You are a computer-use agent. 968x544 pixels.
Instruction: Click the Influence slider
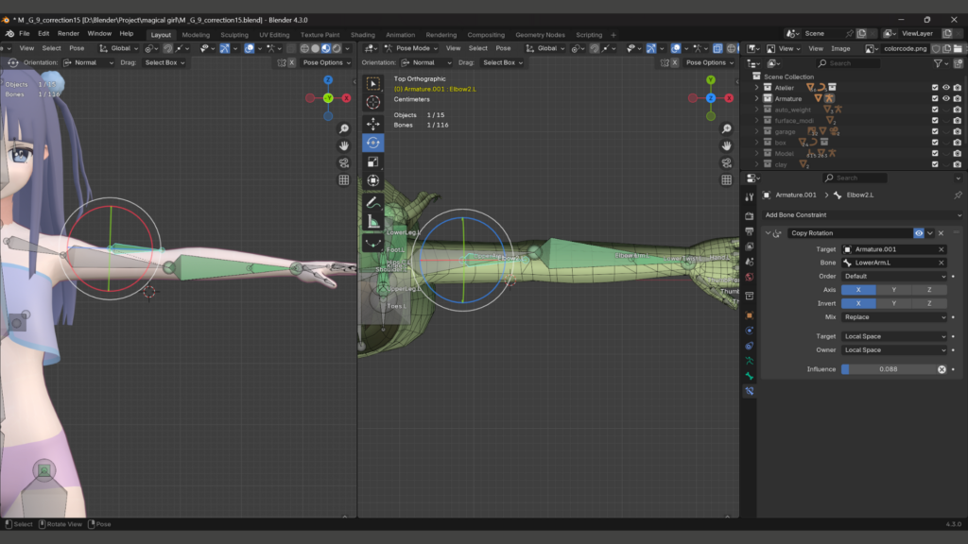[888, 369]
